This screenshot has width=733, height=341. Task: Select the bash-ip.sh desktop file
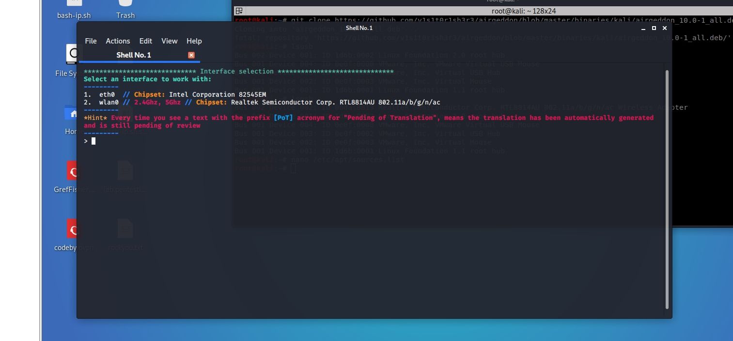74,10
